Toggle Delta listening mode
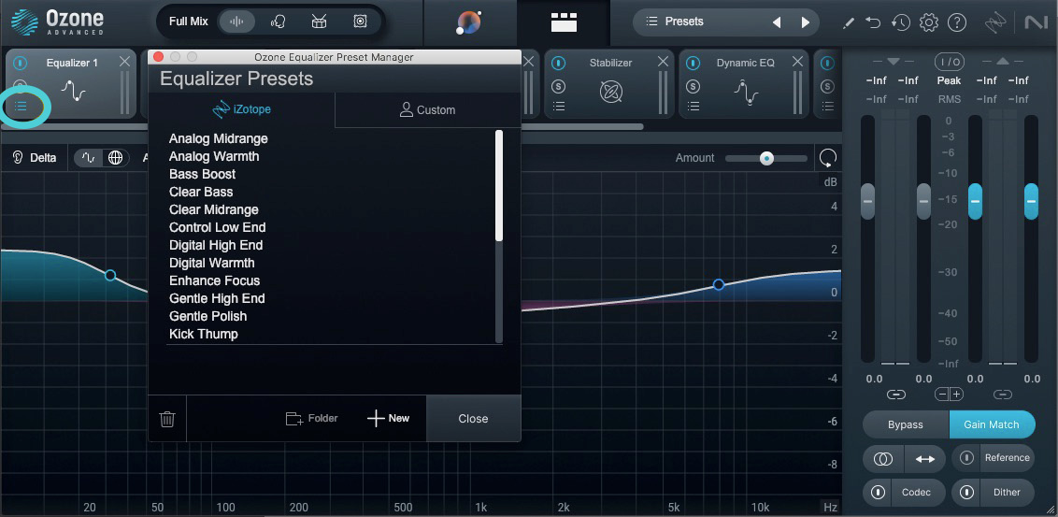 pos(36,158)
